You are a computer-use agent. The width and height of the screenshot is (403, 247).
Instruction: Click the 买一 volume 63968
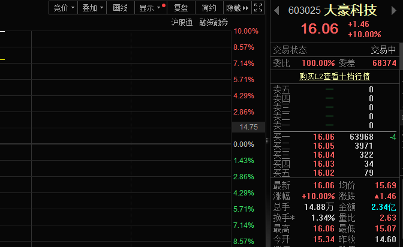pos(362,137)
